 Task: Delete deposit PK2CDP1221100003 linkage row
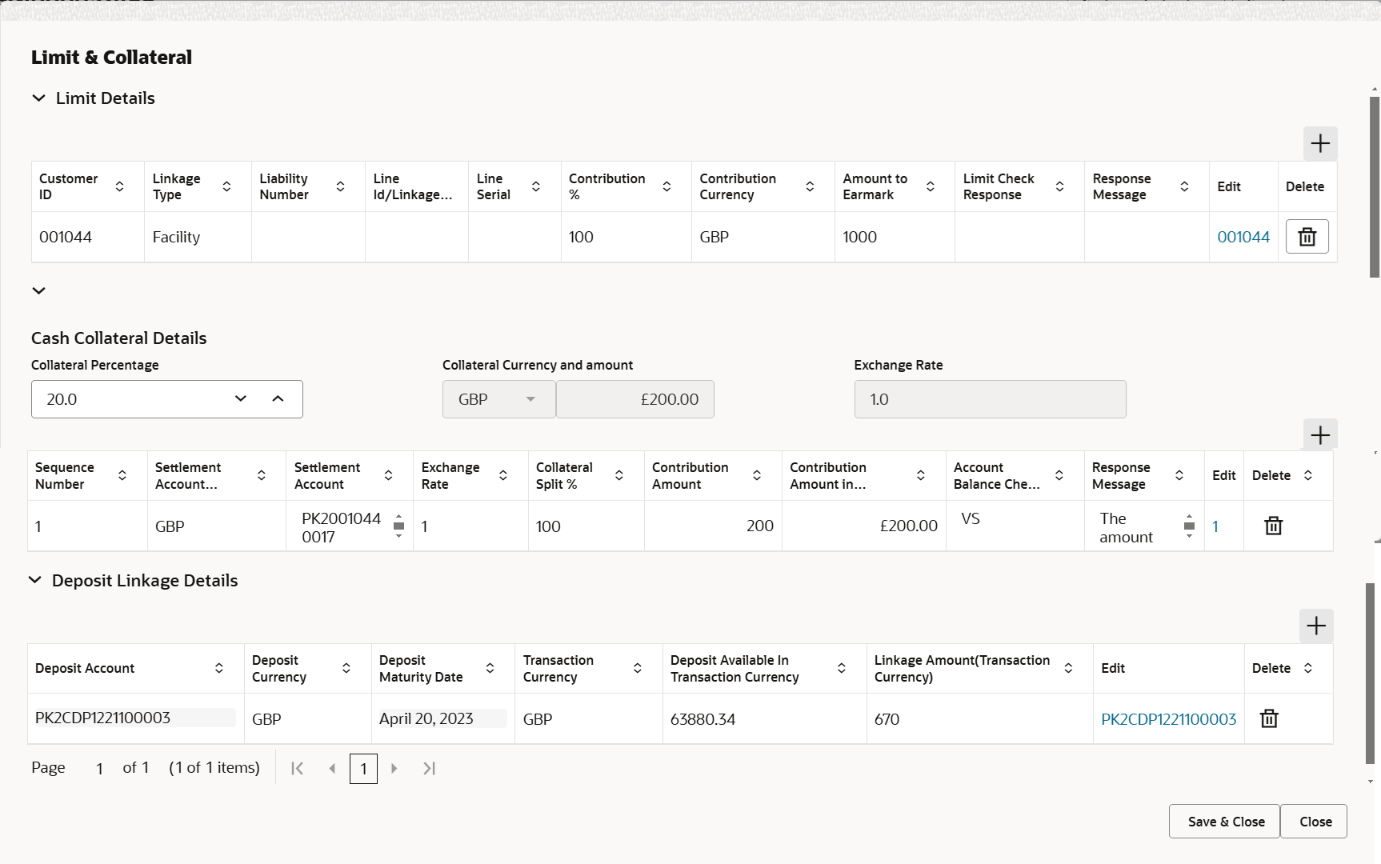tap(1269, 718)
